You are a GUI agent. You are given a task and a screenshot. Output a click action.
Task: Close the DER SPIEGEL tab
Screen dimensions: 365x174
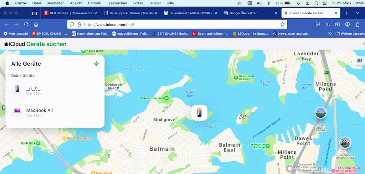tap(96, 13)
